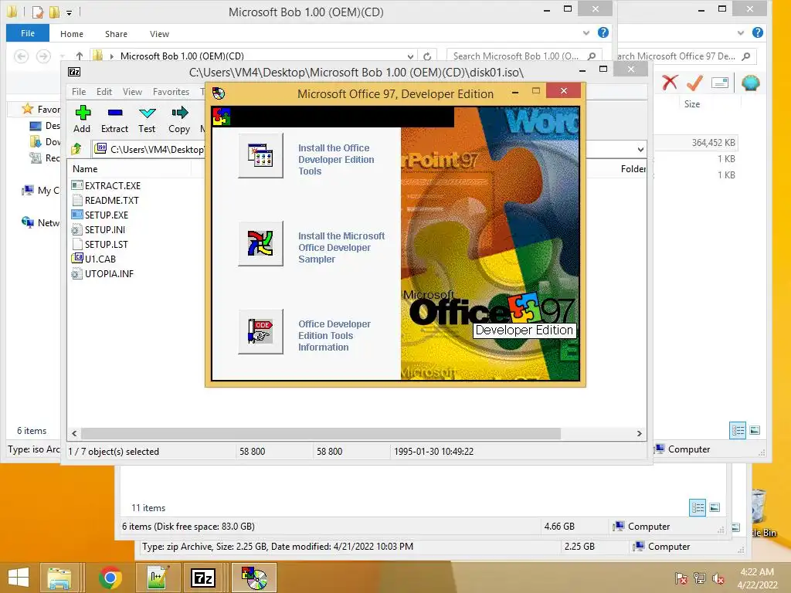Click the 7-Zip horizontal scrollbar left arrow

[x=74, y=433]
